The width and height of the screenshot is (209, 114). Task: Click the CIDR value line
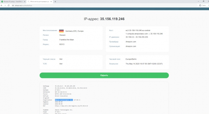point(71,88)
